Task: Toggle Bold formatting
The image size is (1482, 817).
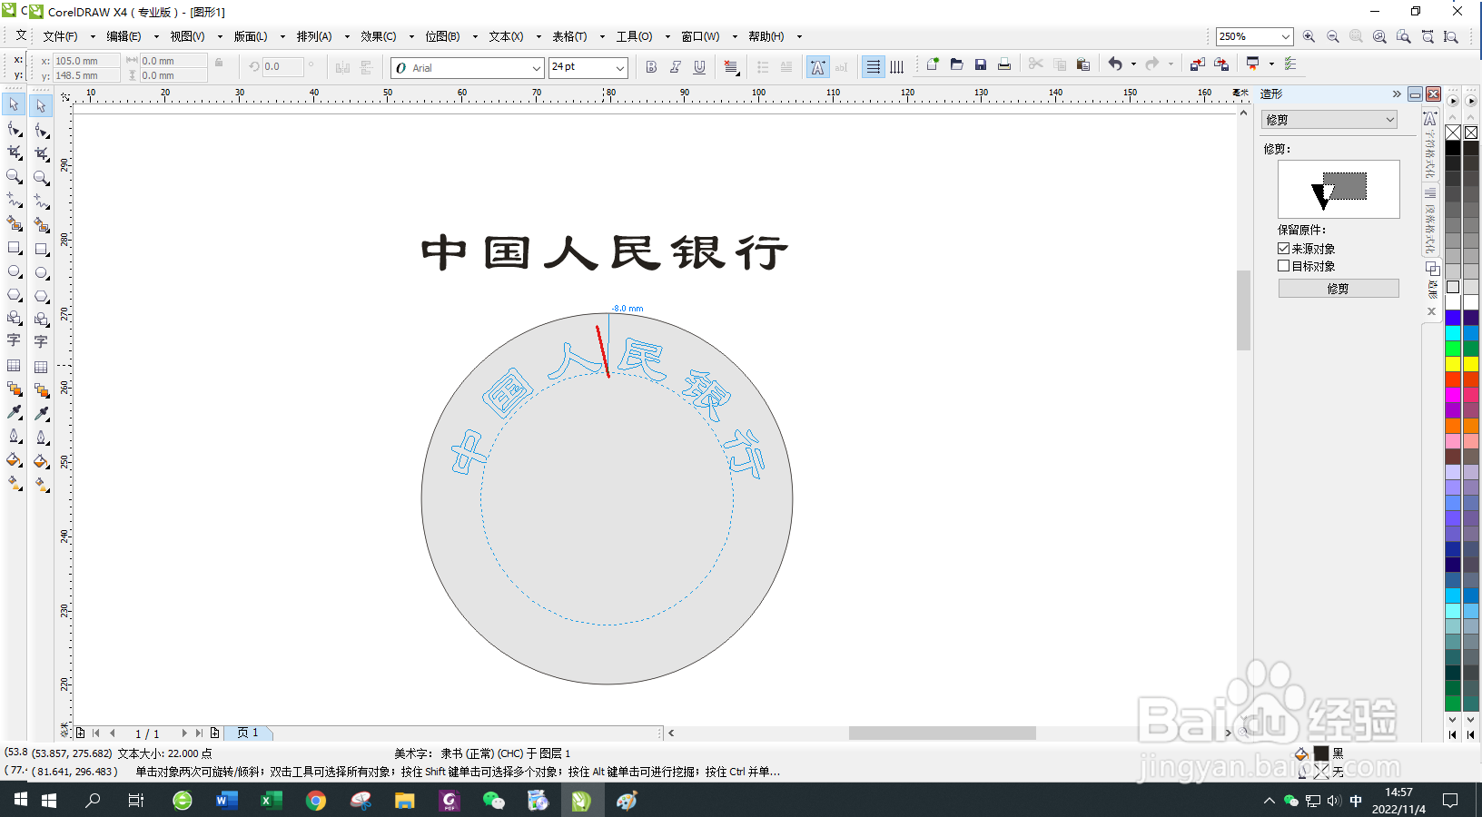Action: click(x=651, y=67)
